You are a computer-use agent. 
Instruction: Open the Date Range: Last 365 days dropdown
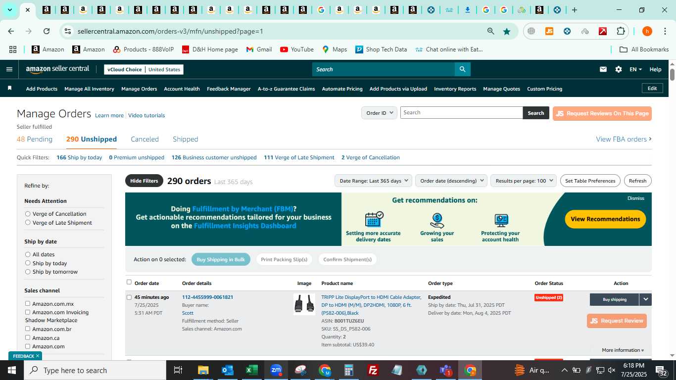(x=373, y=181)
